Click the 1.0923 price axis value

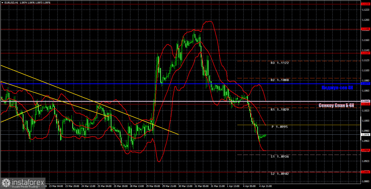pyautogui.click(x=366, y=161)
